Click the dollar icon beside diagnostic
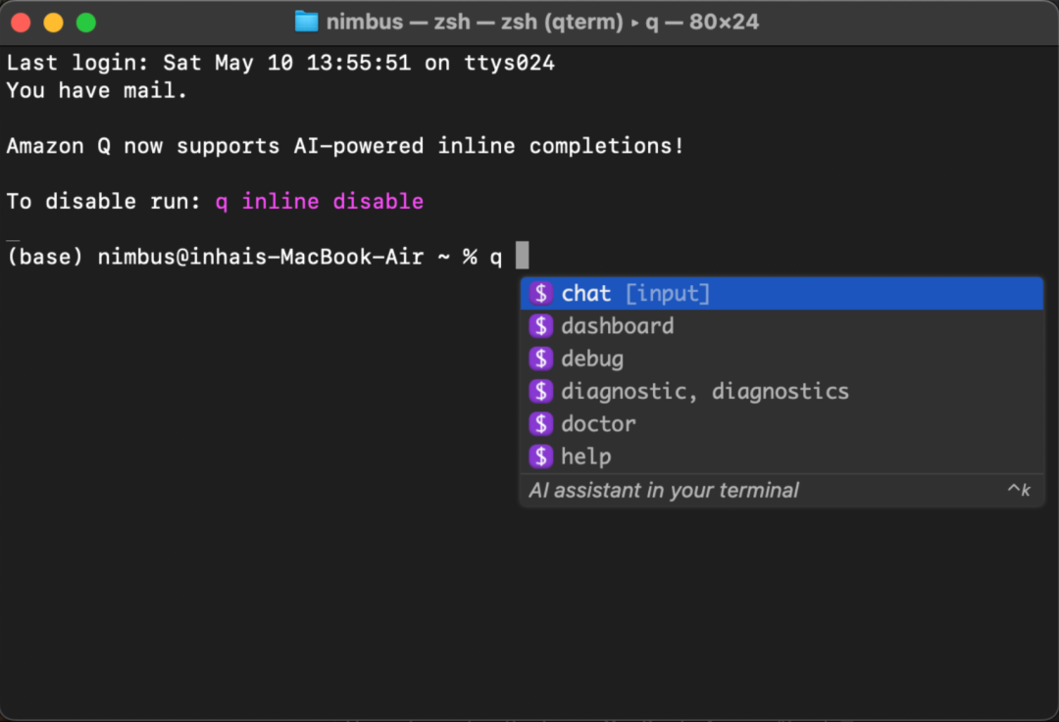 point(540,391)
